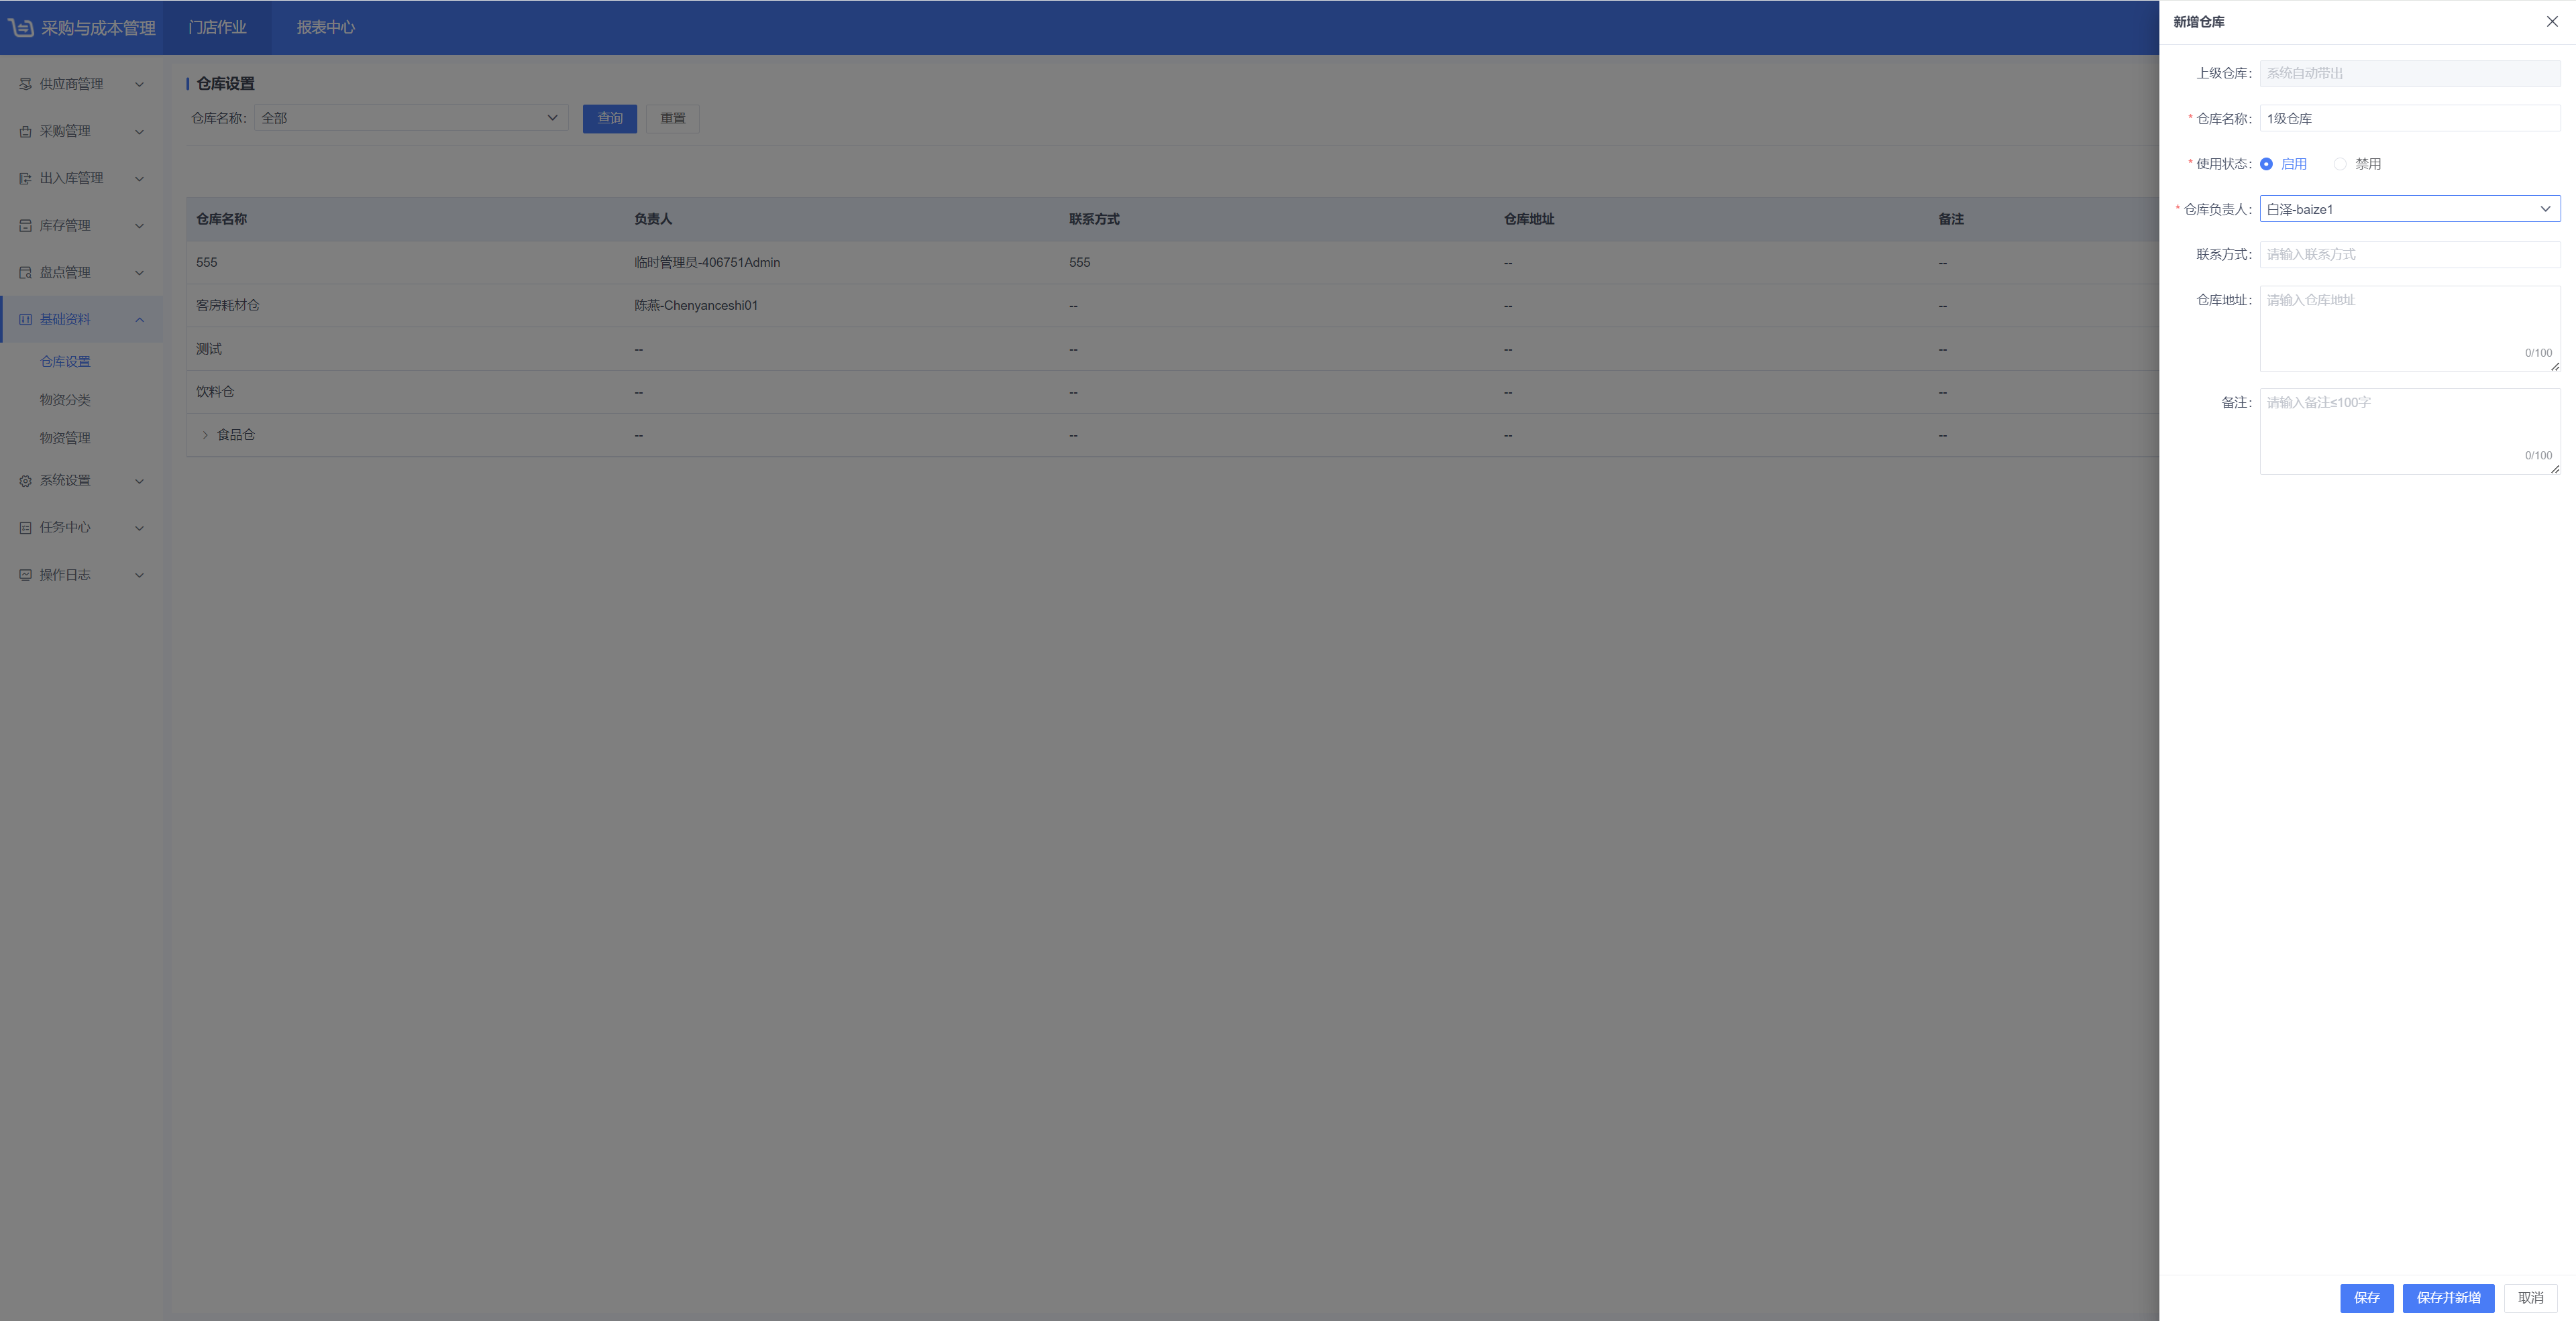Expand 采购管理 menu chevron

click(x=139, y=132)
